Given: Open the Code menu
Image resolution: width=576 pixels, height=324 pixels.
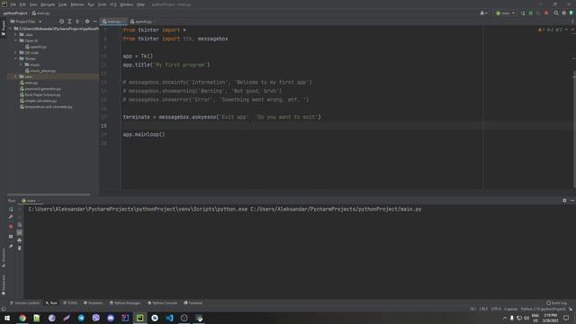Looking at the screenshot, I should pos(63,4).
